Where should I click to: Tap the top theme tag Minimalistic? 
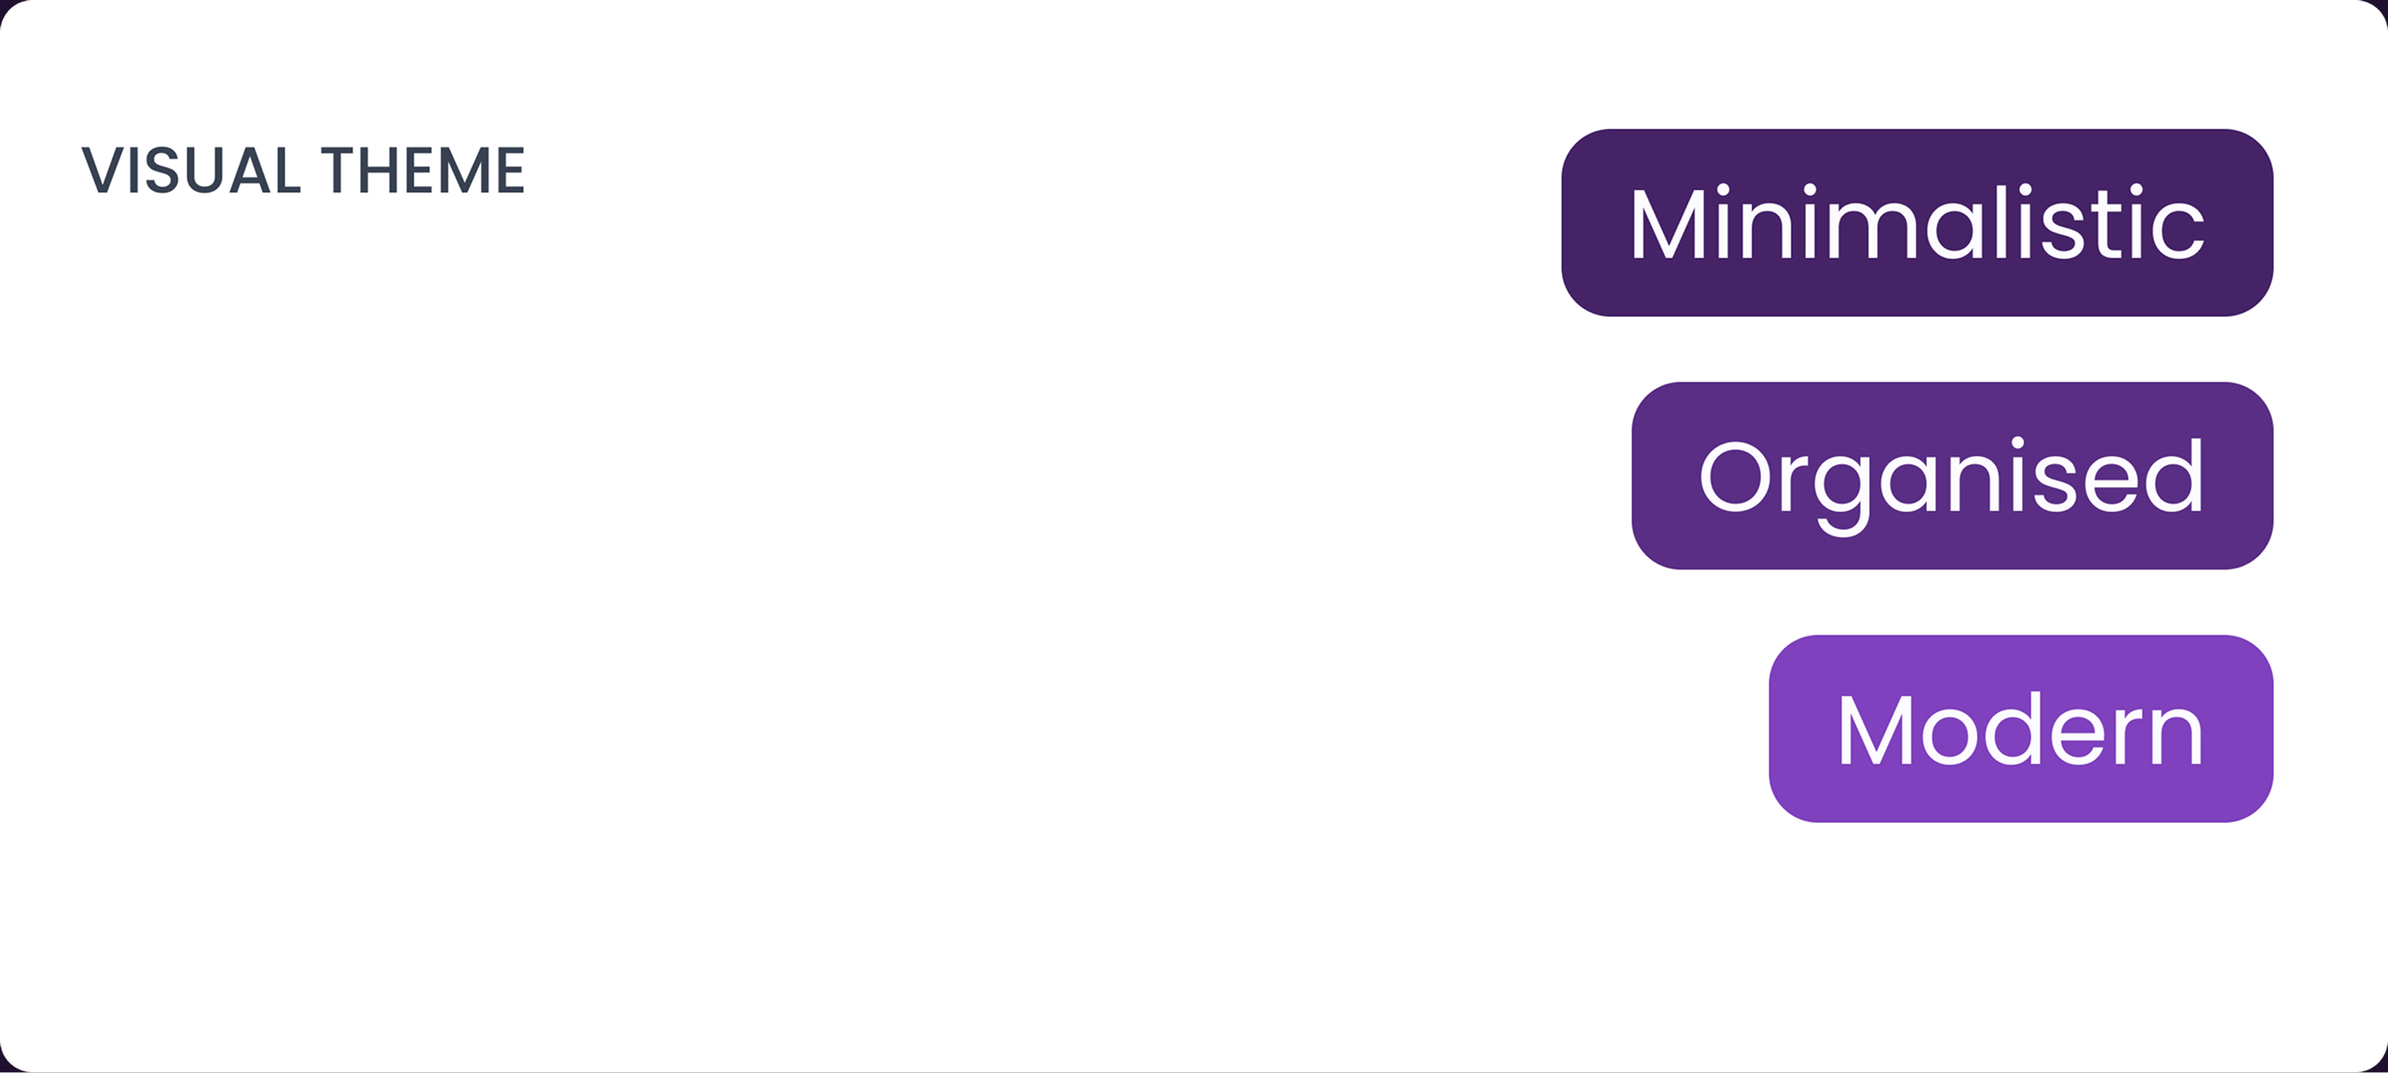[x=1917, y=222]
